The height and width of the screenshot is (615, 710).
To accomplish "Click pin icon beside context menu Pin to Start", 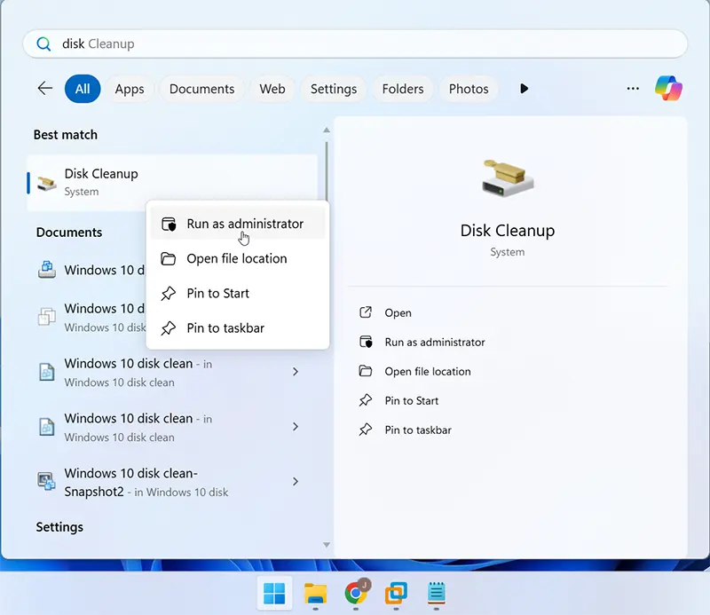I will (169, 294).
